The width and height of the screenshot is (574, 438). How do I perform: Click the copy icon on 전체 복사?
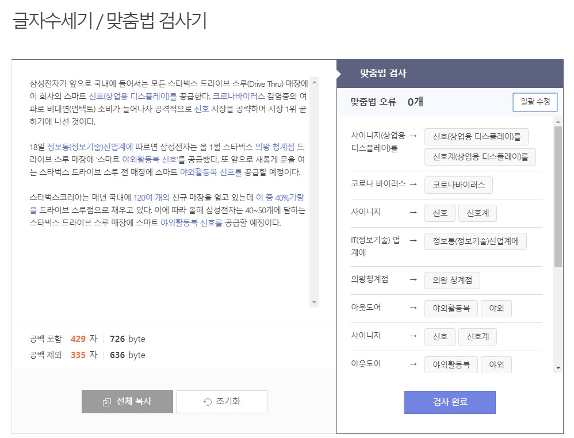[106, 402]
